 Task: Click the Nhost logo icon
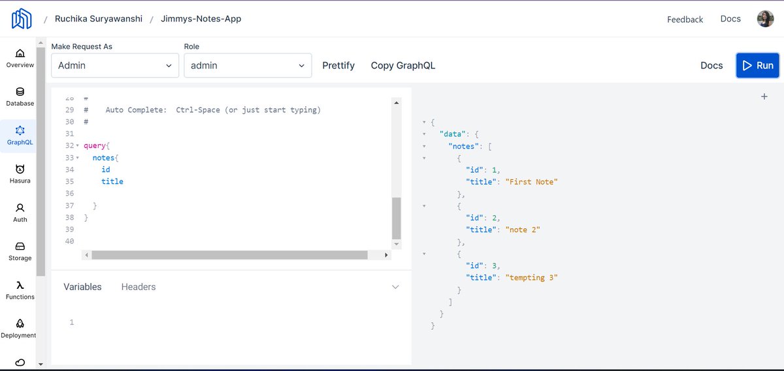coord(22,19)
